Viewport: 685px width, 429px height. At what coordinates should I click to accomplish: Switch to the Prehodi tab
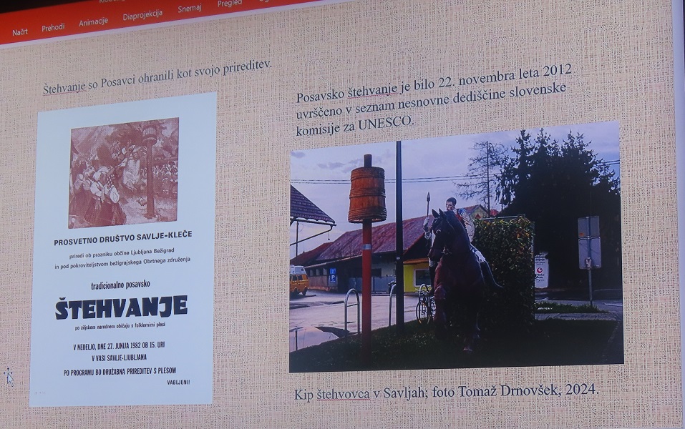(x=53, y=27)
